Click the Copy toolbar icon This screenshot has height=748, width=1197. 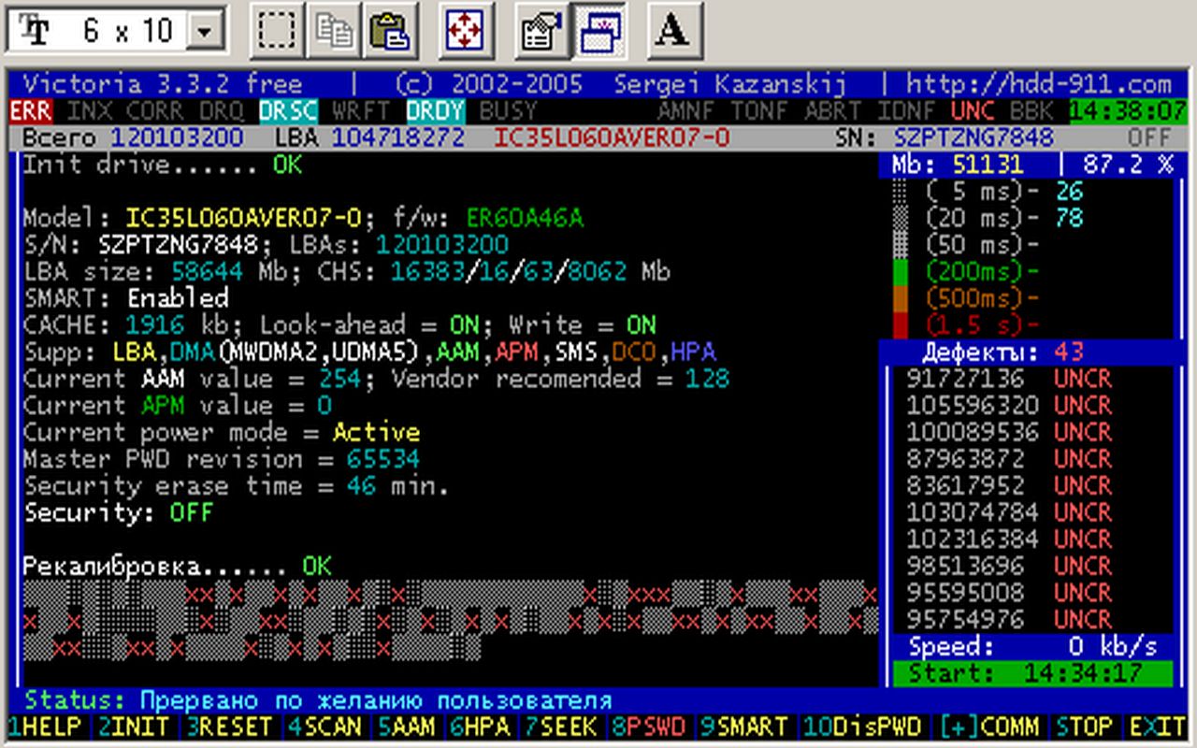coord(334,31)
